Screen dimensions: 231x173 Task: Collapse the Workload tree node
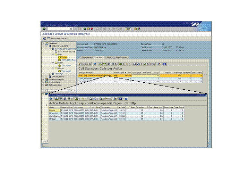pos(44,43)
